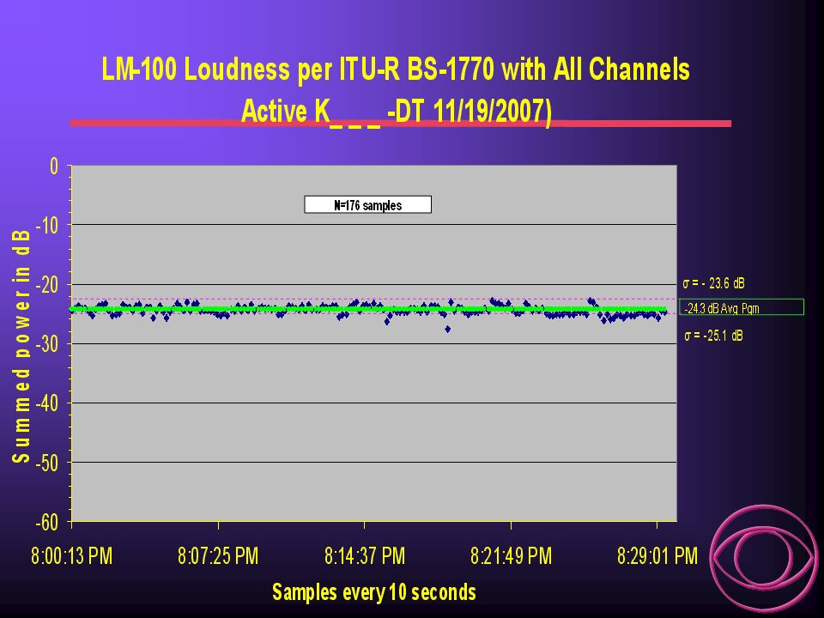Click the slide title LM-100 Loudness
Viewport: 824px width, 618px height.
[395, 70]
